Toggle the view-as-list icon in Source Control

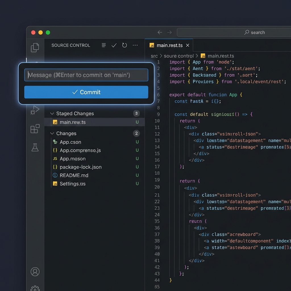point(103,45)
